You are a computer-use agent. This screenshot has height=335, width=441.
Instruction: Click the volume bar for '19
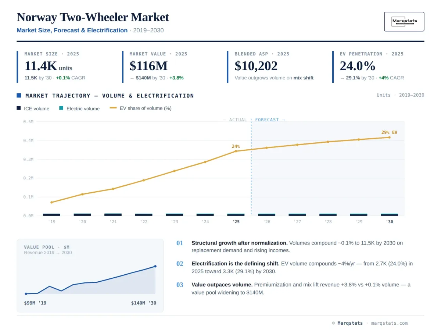(x=51, y=214)
